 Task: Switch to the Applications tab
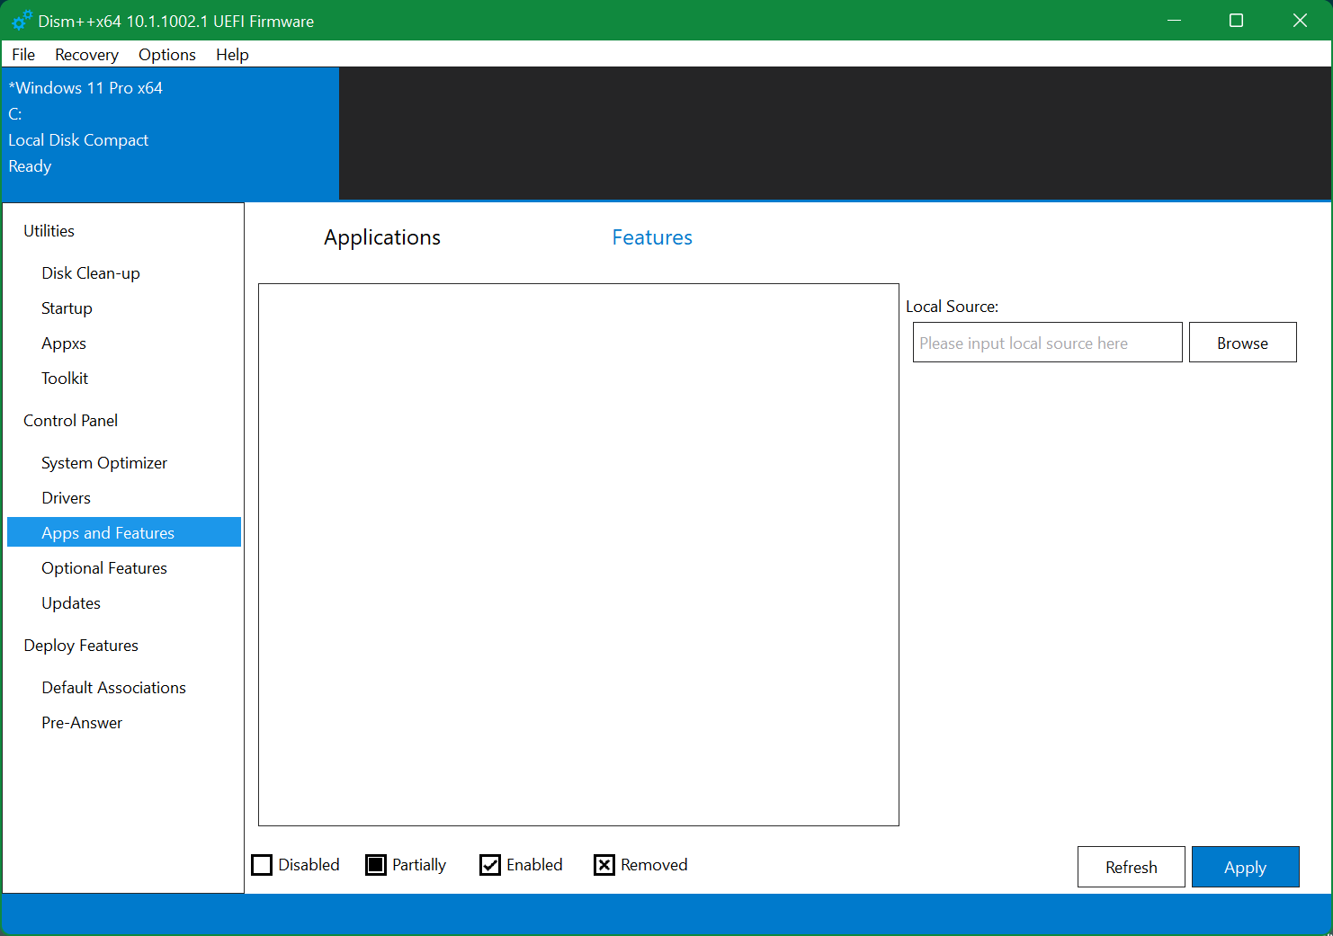(x=382, y=237)
